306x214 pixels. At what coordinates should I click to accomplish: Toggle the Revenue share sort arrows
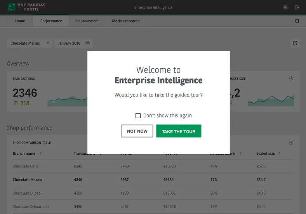click(240, 154)
